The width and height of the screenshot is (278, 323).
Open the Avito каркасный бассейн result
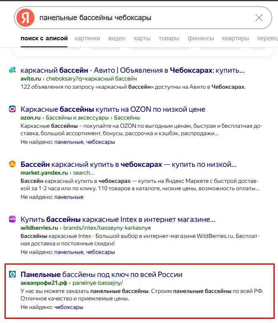132,70
